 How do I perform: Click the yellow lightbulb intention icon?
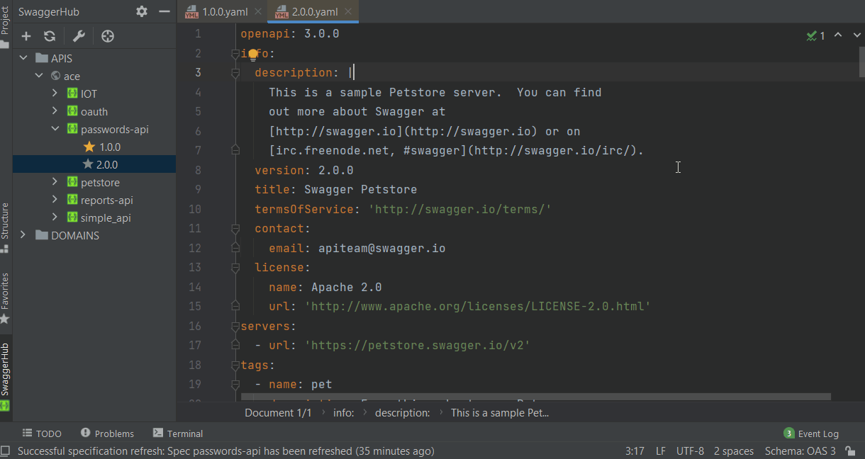(252, 55)
